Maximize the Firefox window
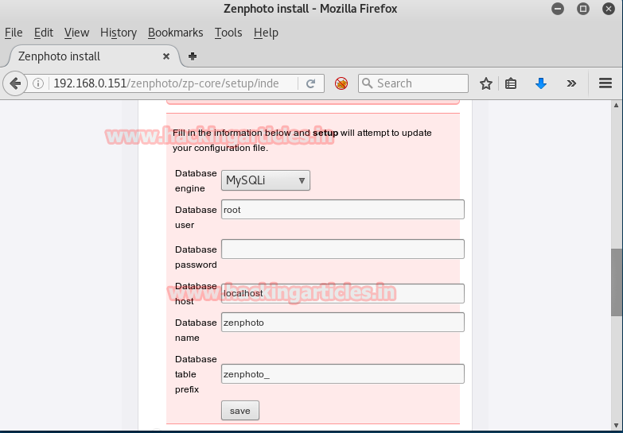The height and width of the screenshot is (433, 623). pos(583,9)
